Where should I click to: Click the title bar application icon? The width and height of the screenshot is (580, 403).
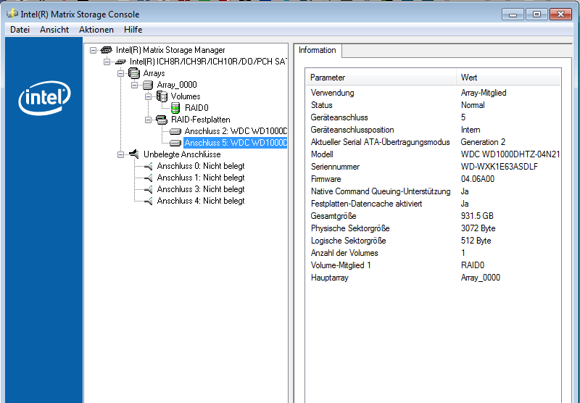coord(12,14)
